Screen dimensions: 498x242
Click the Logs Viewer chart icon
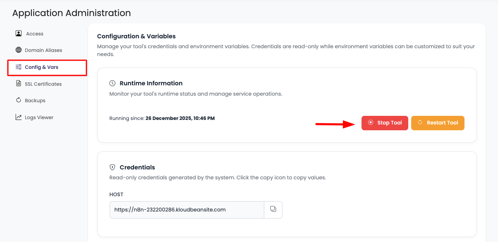pyautogui.click(x=19, y=117)
